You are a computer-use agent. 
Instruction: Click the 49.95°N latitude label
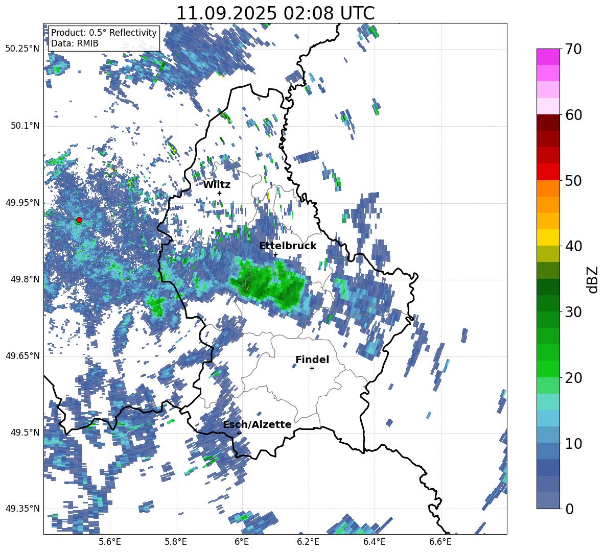(x=22, y=202)
